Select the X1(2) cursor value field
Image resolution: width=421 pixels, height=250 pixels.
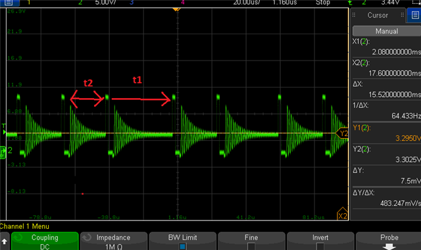pos(387,47)
